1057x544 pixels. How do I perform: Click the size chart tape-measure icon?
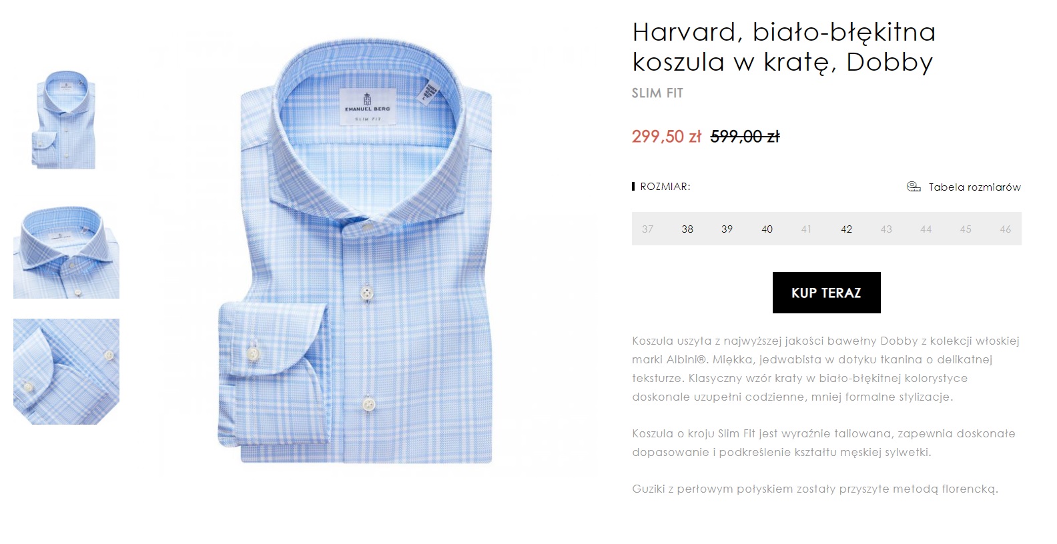tap(914, 187)
